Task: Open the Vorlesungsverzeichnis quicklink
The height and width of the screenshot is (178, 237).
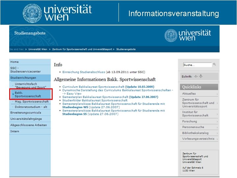Action: (199, 139)
